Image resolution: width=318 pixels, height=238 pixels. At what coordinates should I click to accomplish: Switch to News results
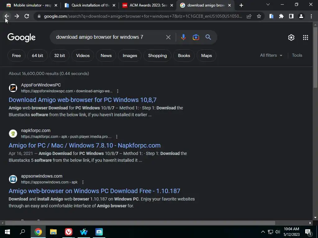pos(106,55)
